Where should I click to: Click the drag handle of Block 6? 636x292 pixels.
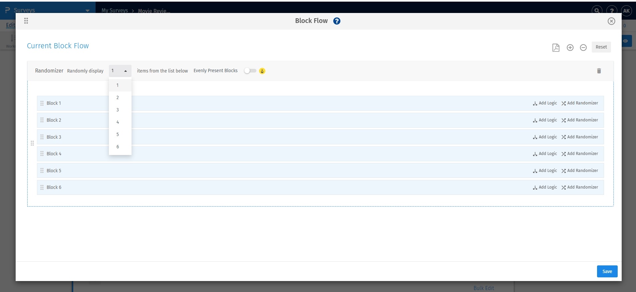coord(42,187)
